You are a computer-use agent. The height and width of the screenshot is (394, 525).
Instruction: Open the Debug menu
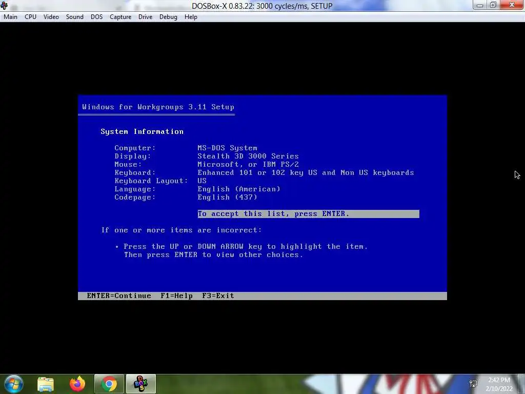(168, 17)
